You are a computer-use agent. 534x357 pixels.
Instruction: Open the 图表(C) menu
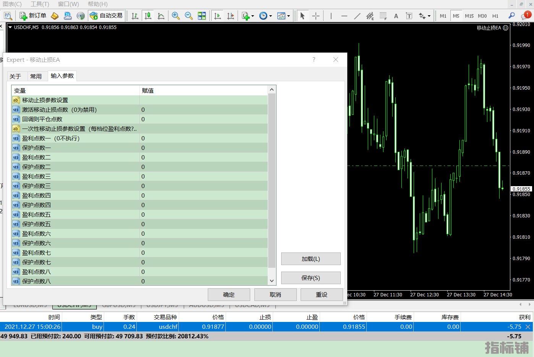pos(12,4)
